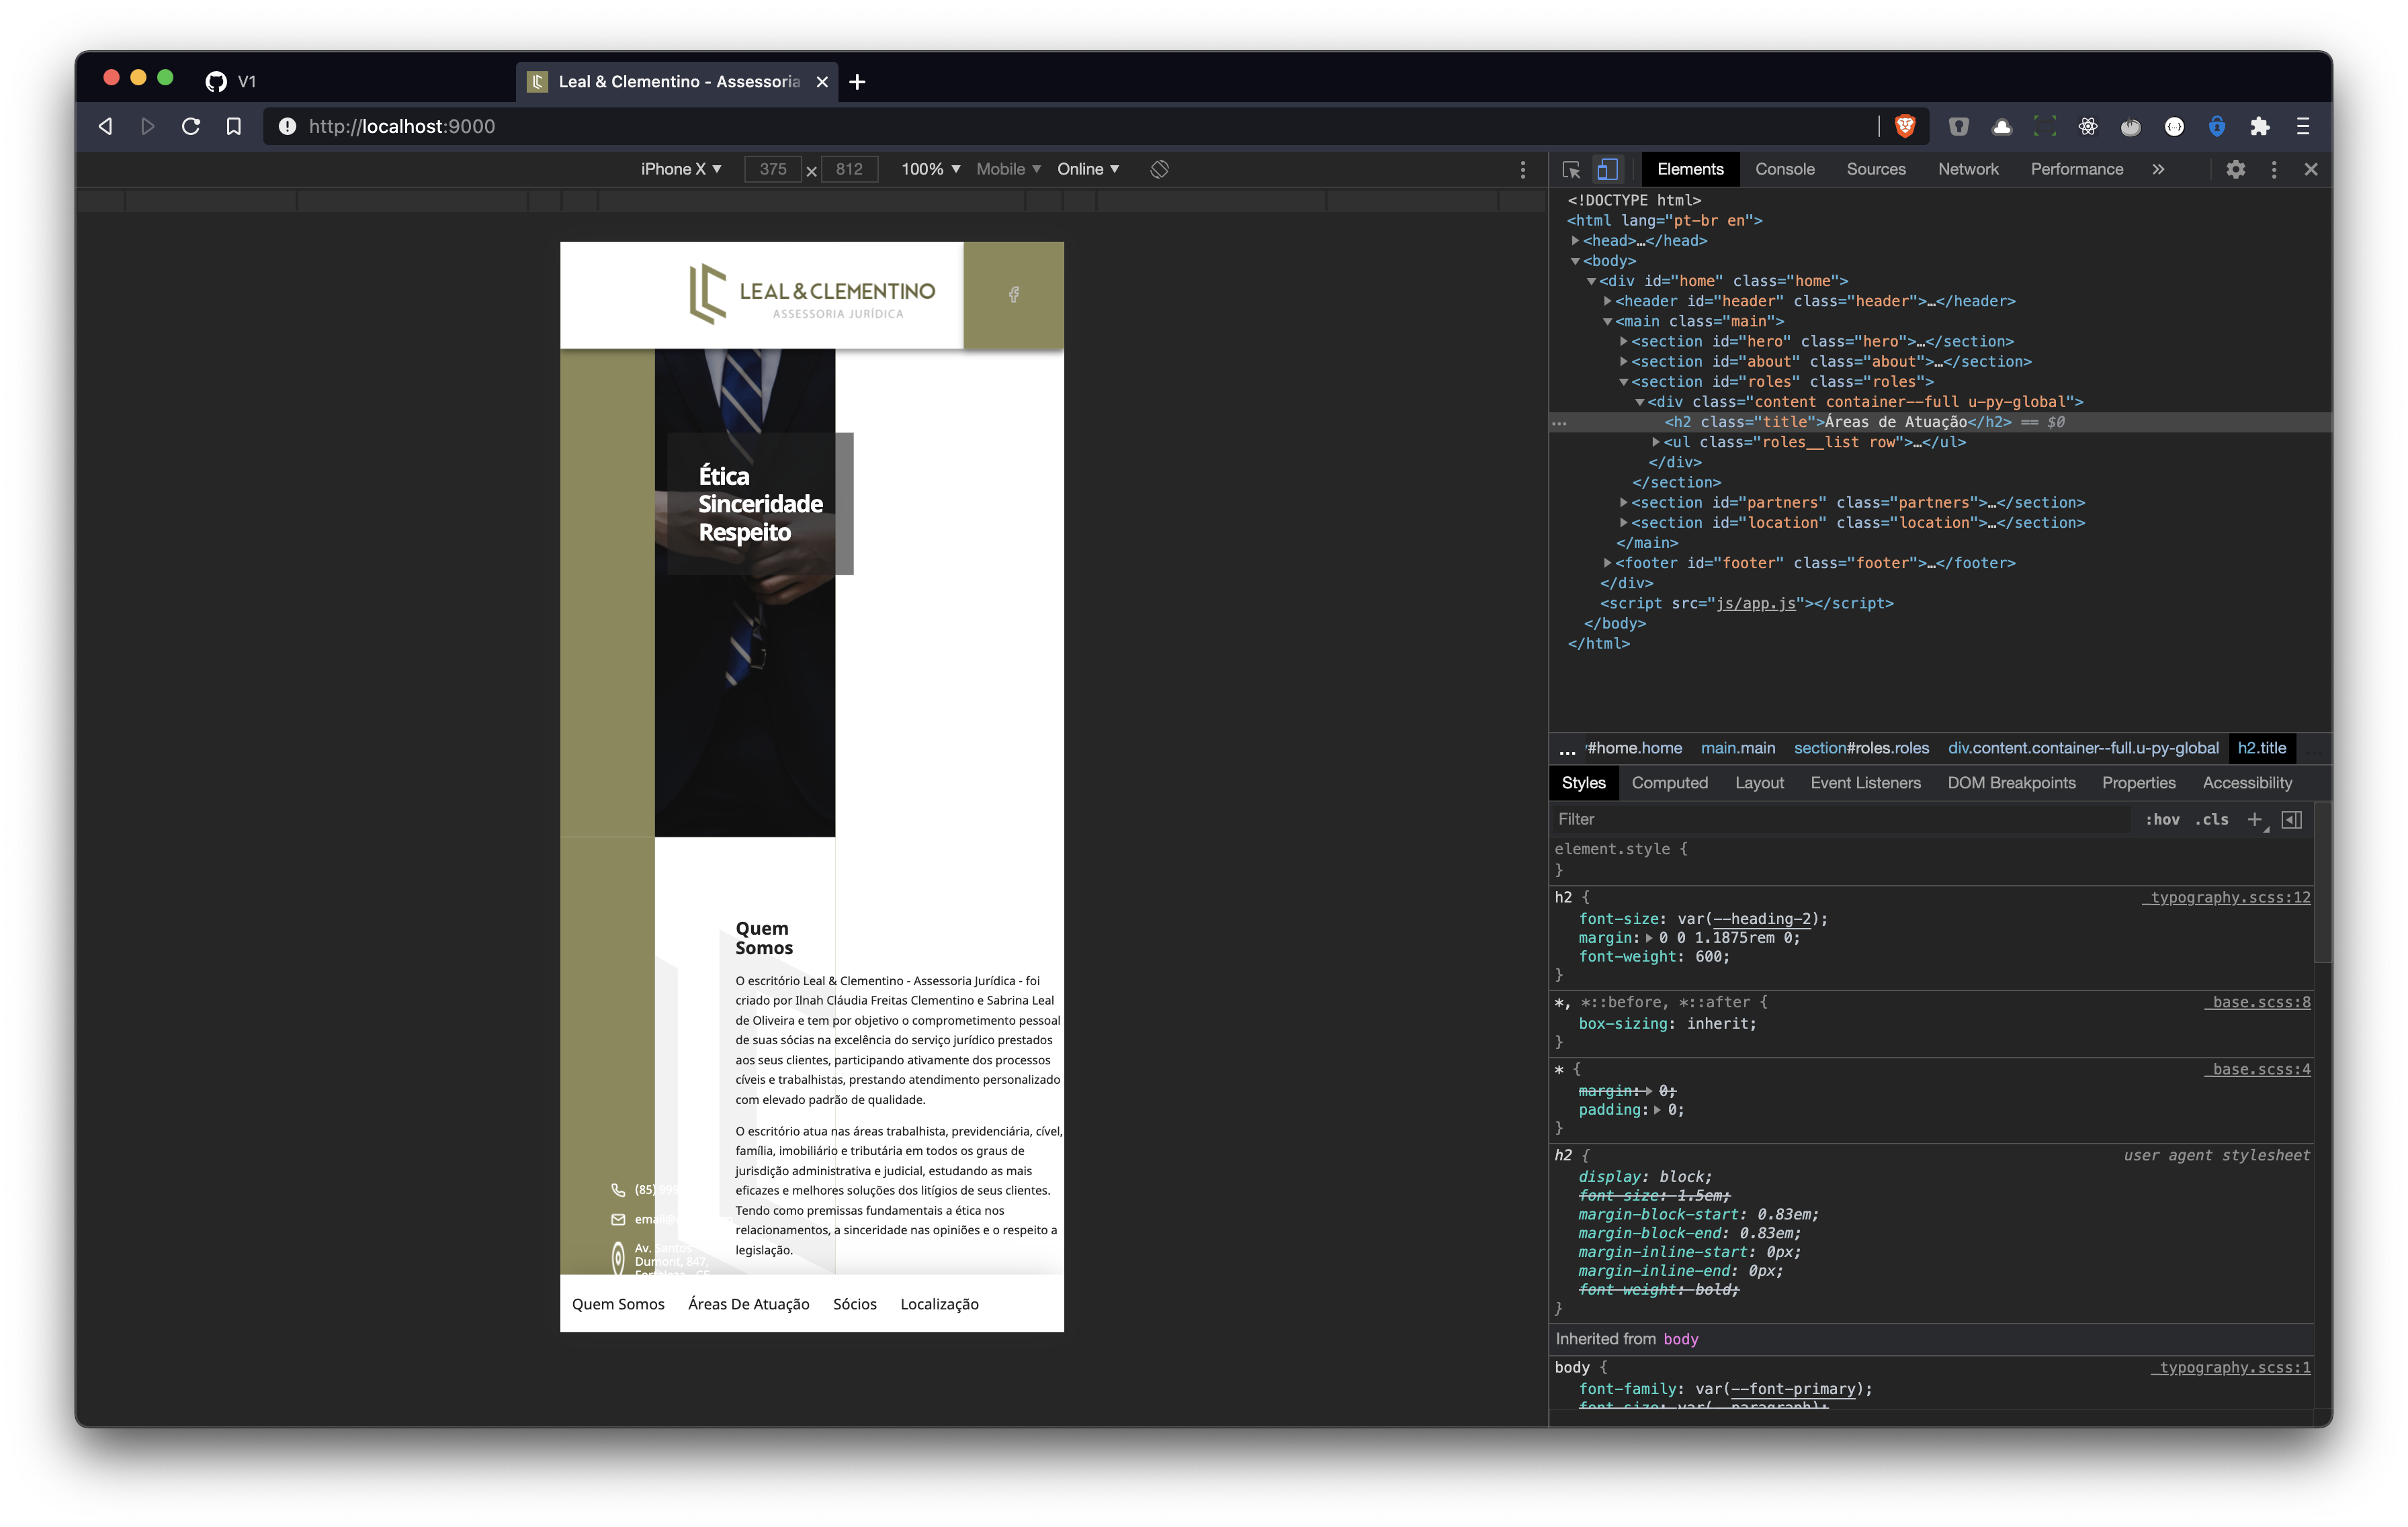Click the Facebook icon in page header

[x=1014, y=295]
